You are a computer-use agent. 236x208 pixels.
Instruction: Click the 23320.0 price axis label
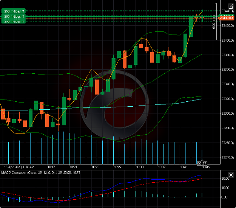point(227,99)
